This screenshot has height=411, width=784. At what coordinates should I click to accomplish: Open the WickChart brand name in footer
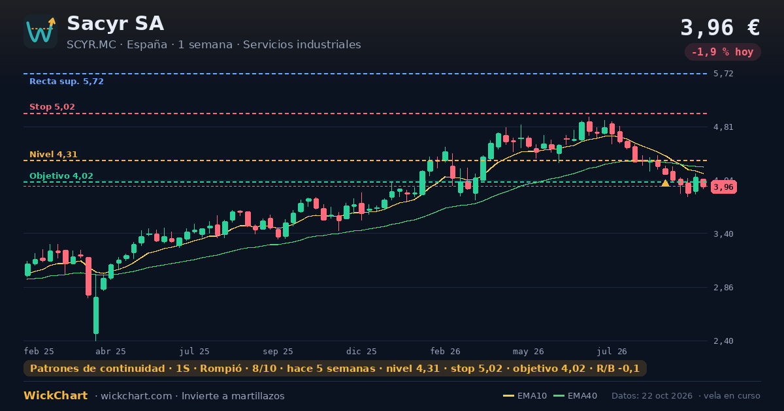point(56,396)
